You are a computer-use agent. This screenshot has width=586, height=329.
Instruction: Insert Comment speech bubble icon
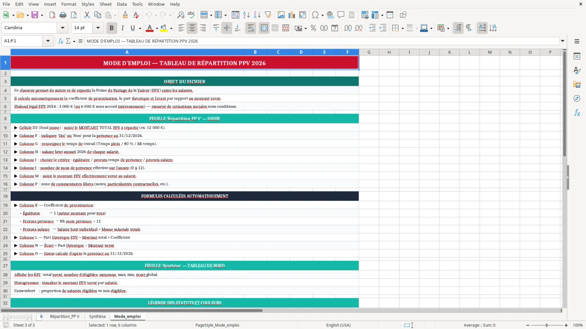[341, 15]
